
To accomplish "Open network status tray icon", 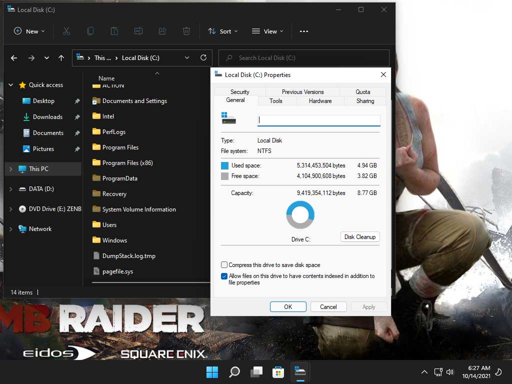I will coord(438,372).
